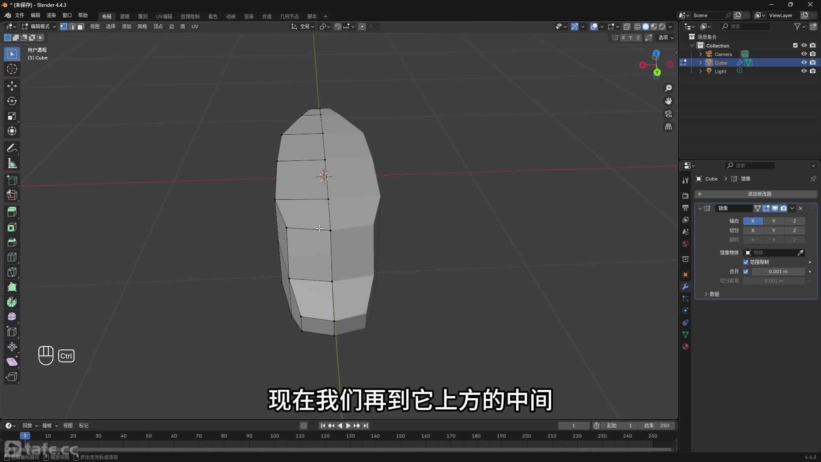
Task: Hide the Camera in outliner
Action: coord(804,54)
